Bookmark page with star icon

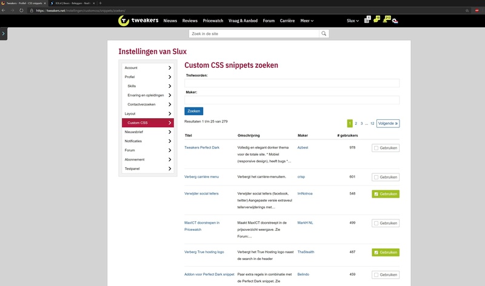(467, 10)
